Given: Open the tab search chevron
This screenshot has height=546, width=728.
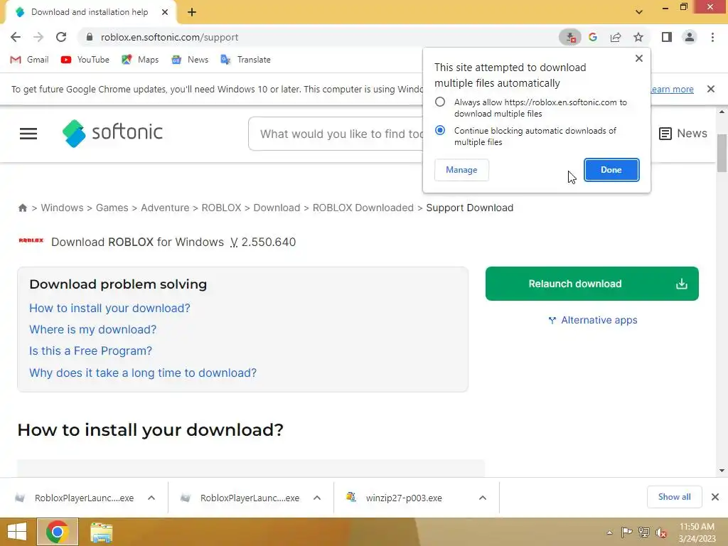Looking at the screenshot, I should [639, 12].
